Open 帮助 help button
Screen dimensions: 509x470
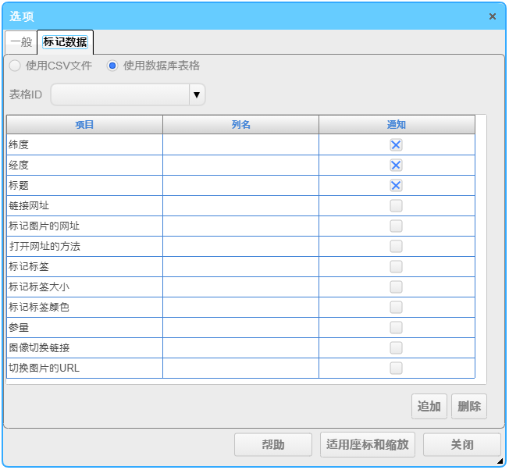(x=272, y=445)
